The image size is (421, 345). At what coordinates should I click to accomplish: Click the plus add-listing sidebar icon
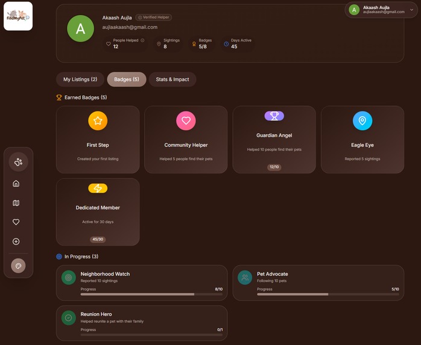click(16, 241)
